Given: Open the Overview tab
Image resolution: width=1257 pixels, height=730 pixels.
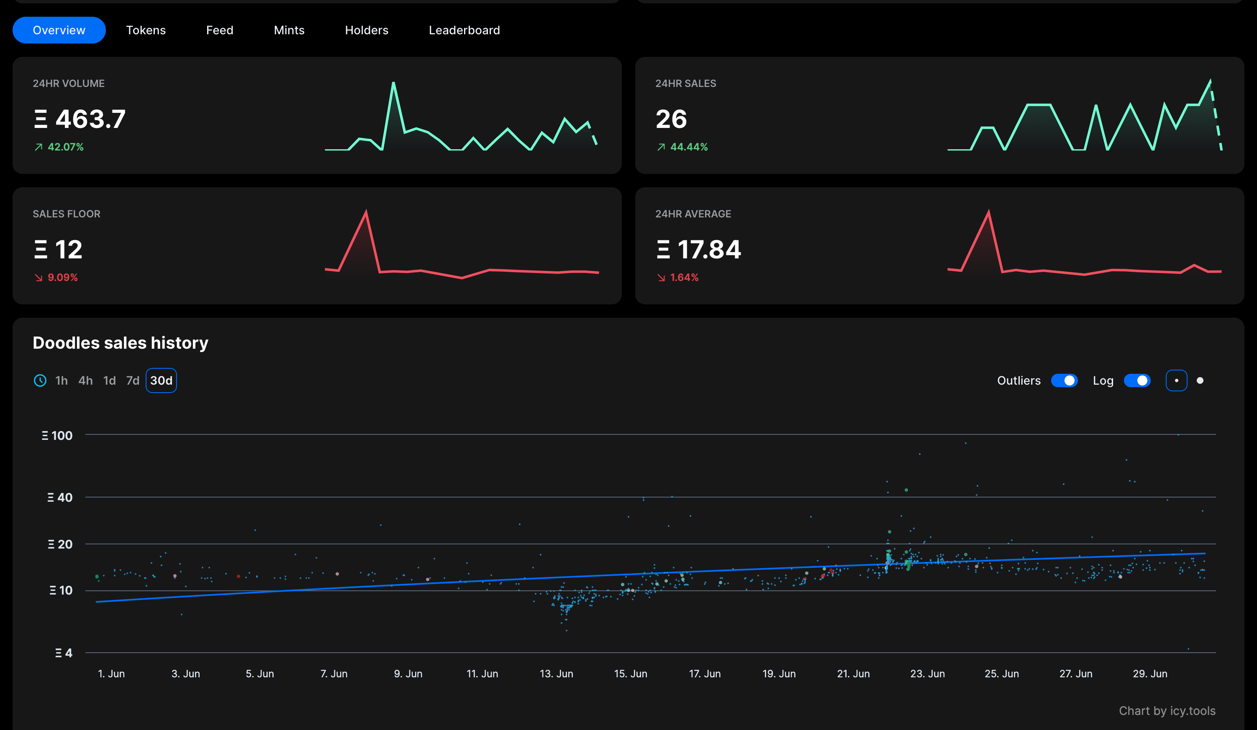Looking at the screenshot, I should point(59,30).
